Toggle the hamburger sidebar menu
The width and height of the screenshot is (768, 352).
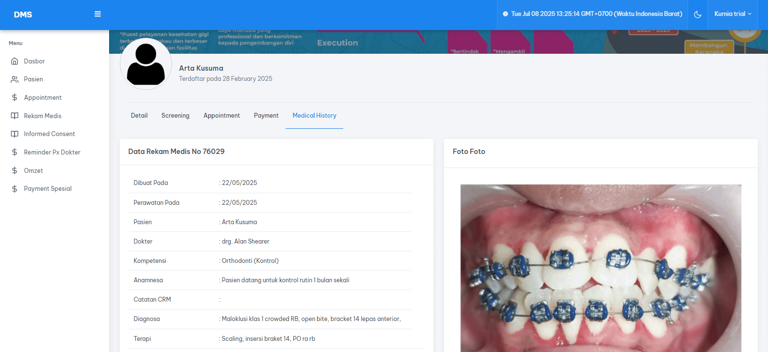pyautogui.click(x=97, y=14)
